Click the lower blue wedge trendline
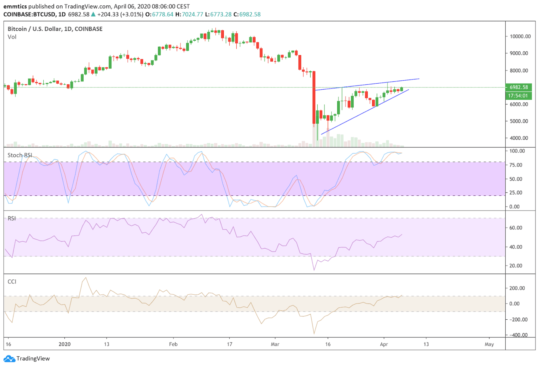Screen dimensions: 540x366 point(365,112)
